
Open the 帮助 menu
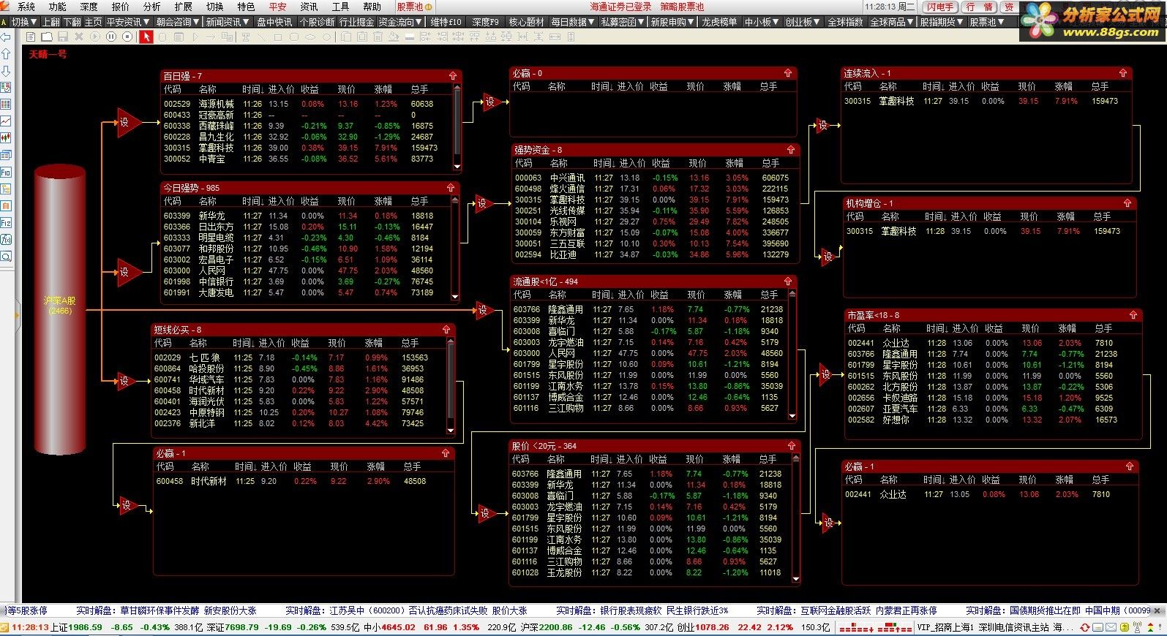tap(372, 7)
